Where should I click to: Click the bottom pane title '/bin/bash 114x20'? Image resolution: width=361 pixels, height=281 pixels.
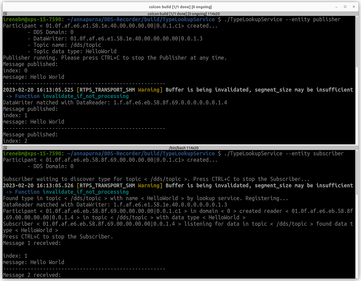[184, 148]
